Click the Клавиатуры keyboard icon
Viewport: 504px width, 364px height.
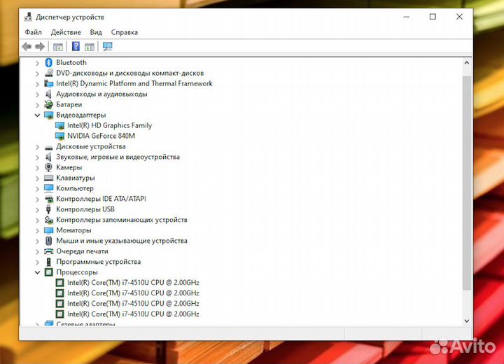[x=48, y=178]
